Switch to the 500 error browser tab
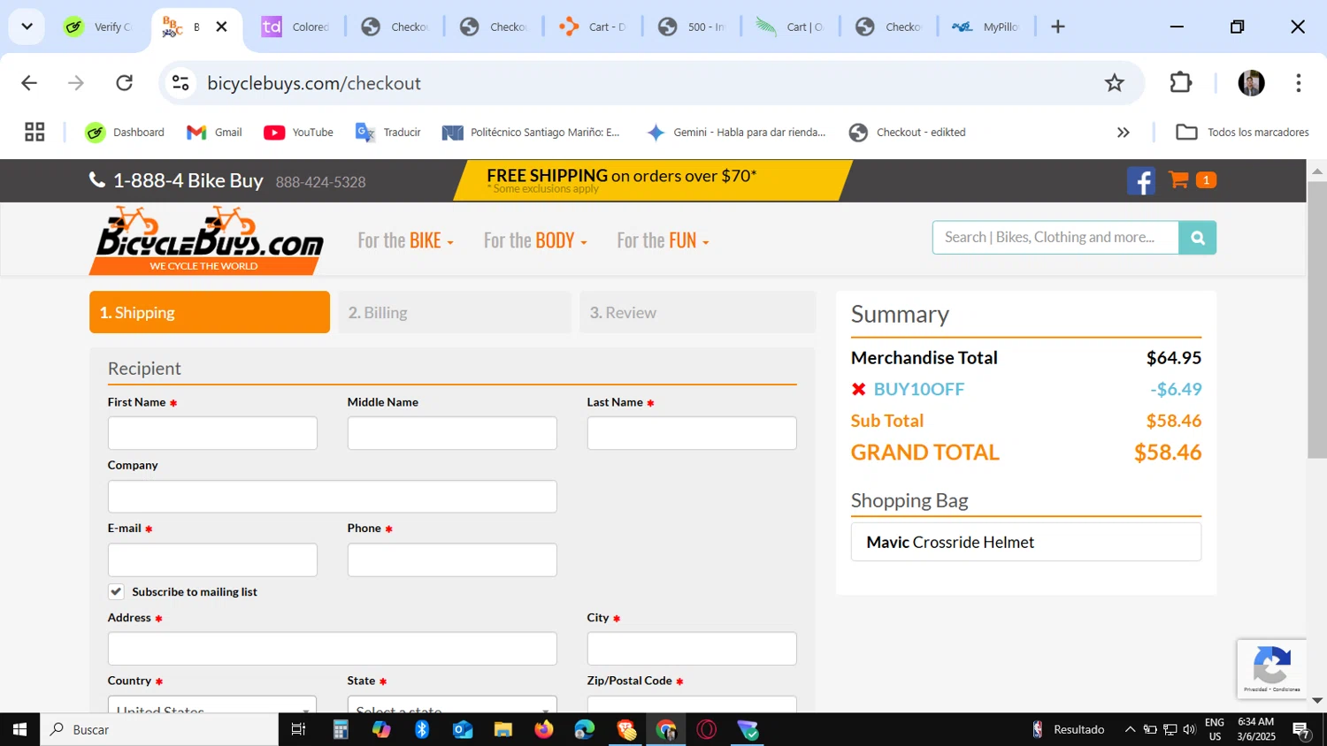 pos(693,27)
